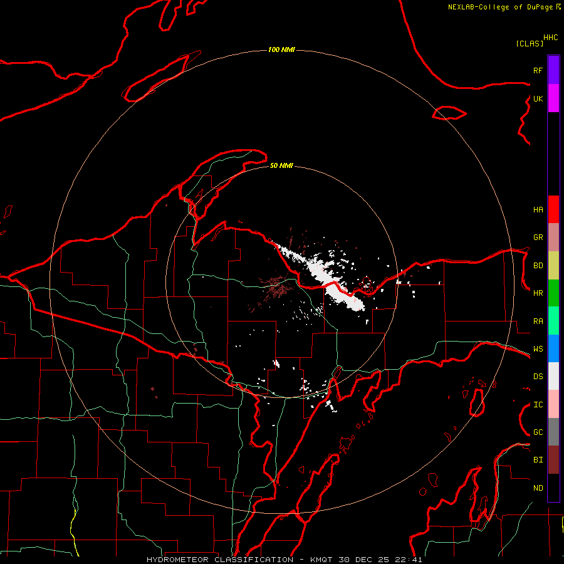Image resolution: width=564 pixels, height=564 pixels.
Task: Click the RF purple legend swatch
Action: coord(553,70)
